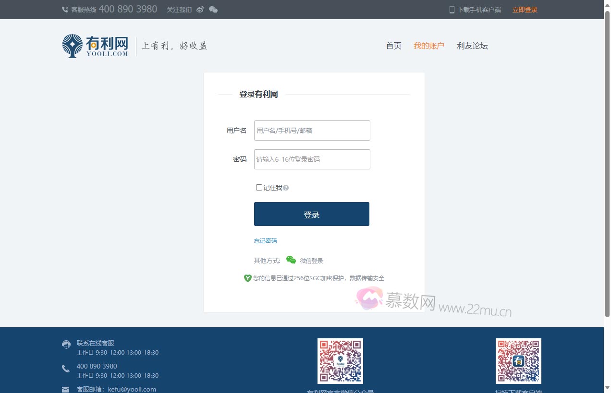Click the online customer service headset icon
The width and height of the screenshot is (611, 393).
coord(66,344)
